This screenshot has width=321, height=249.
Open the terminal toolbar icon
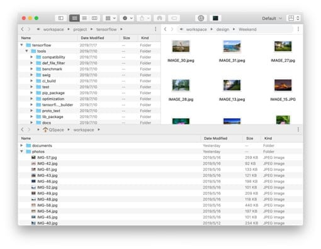tap(215, 18)
